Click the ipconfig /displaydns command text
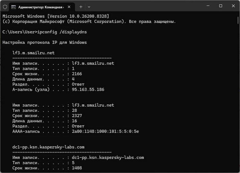This screenshot has width=240, height=173. coord(62,32)
